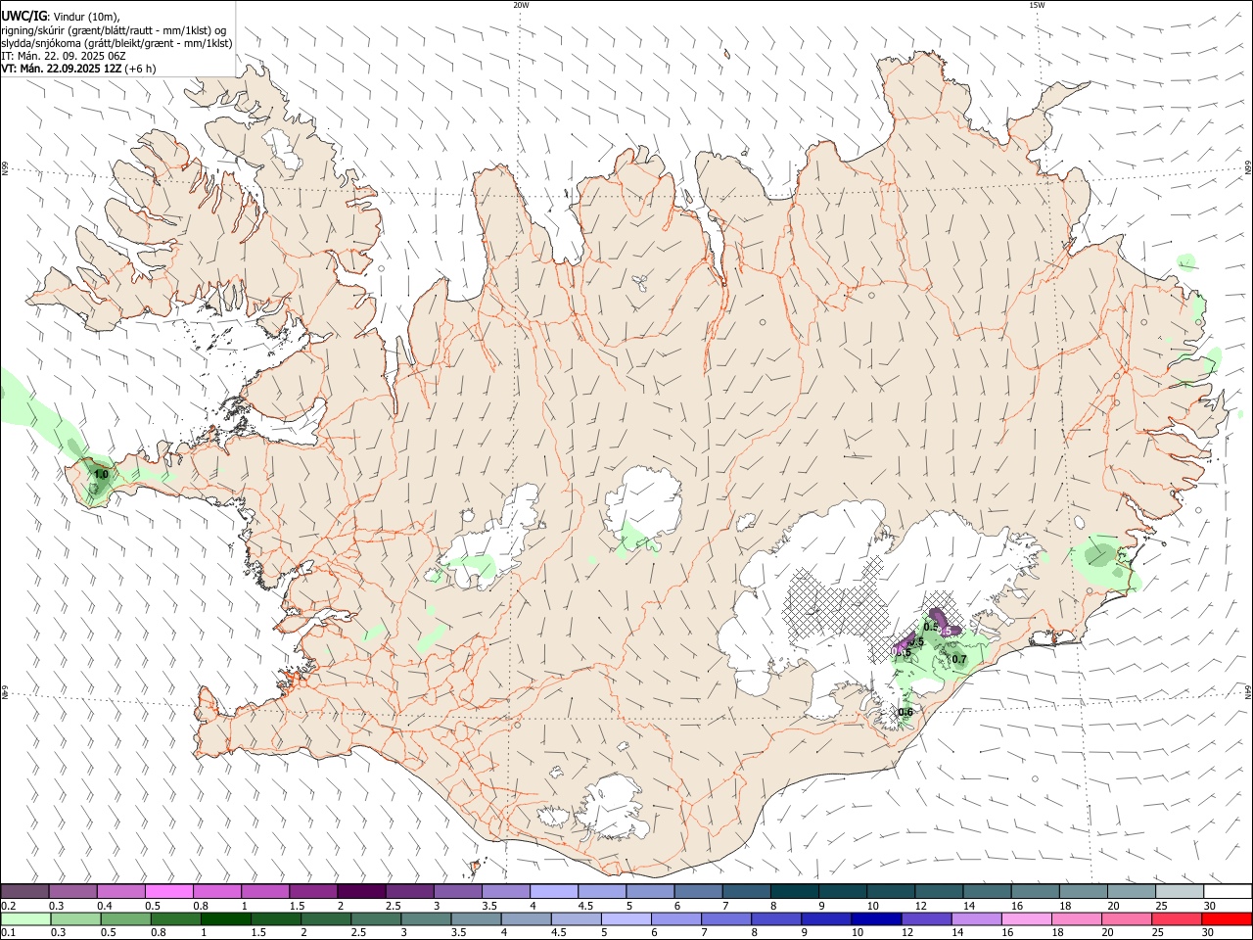
Task: Click the 0.6 precipitation value on the map
Action: [905, 712]
